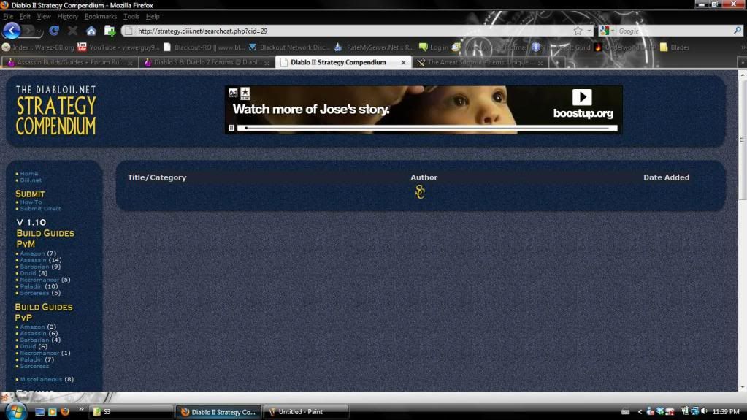Screen dimensions: 747x420
Task: Click the star icon in ad banner
Action: click(245, 93)
